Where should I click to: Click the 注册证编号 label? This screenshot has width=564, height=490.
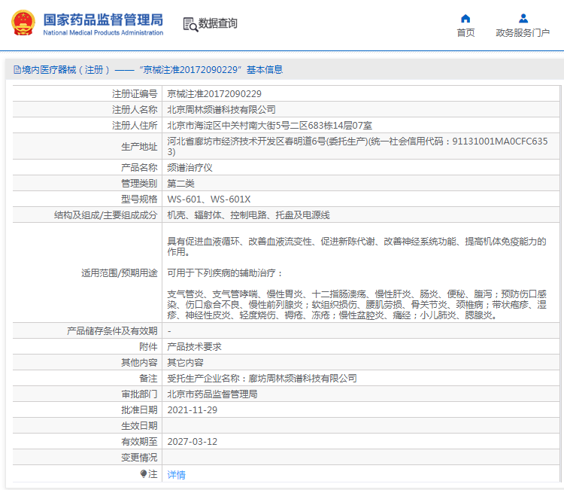click(135, 94)
